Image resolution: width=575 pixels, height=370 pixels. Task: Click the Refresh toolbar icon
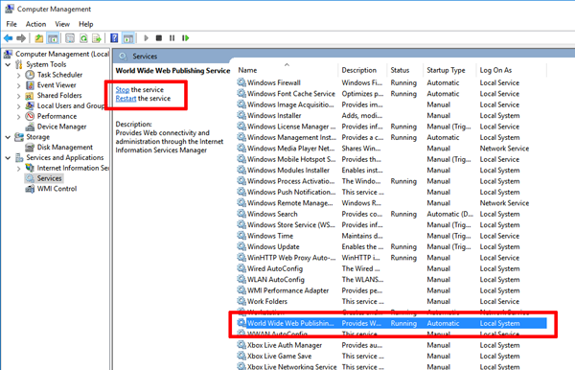tap(83, 38)
